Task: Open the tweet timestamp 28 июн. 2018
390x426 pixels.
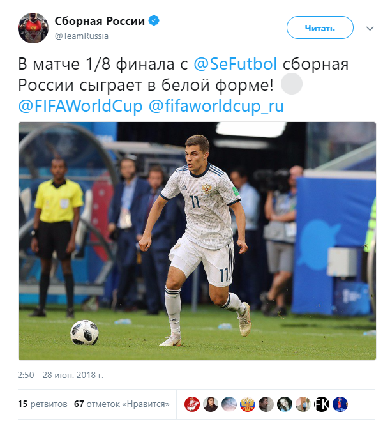Action: (x=61, y=375)
